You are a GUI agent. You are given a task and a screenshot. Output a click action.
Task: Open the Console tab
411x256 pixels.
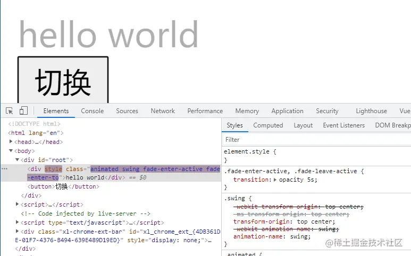[x=93, y=111]
